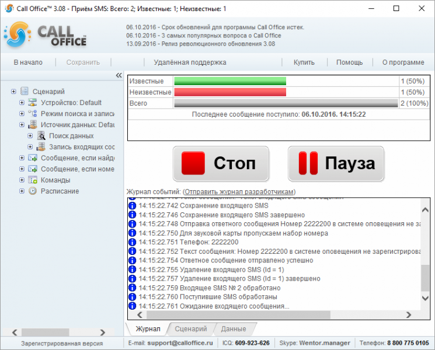Collapse the left panel with double chevron
This screenshot has width=435, height=350.
(119, 75)
